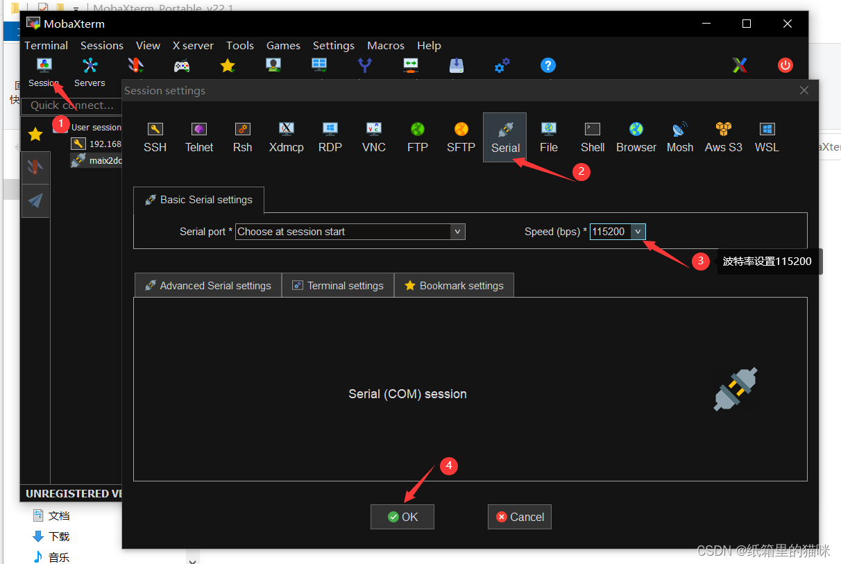The width and height of the screenshot is (841, 564).
Task: Open the Tunneling toolbar icon
Action: point(411,66)
